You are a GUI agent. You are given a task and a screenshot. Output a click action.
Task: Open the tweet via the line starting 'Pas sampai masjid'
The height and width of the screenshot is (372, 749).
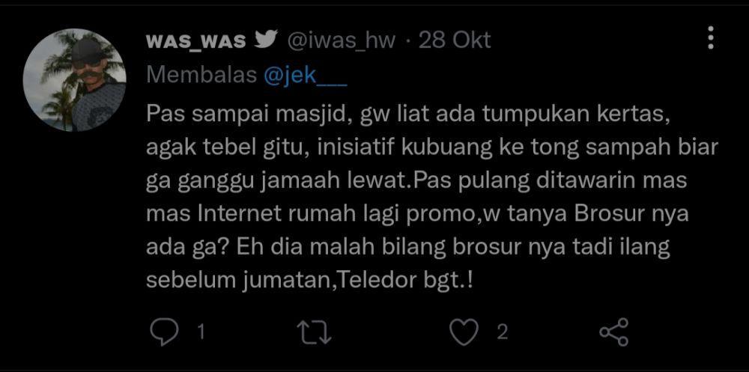[x=407, y=115]
